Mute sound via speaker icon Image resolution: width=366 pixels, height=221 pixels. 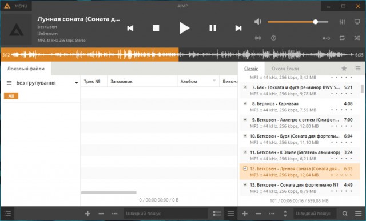point(258,22)
